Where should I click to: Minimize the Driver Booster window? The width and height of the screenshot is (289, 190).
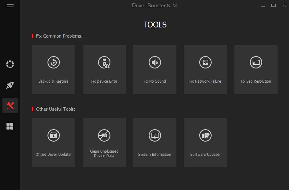[262, 6]
